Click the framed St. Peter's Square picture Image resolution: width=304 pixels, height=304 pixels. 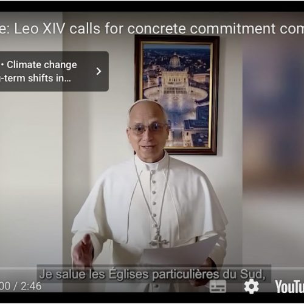pyautogui.click(x=177, y=95)
